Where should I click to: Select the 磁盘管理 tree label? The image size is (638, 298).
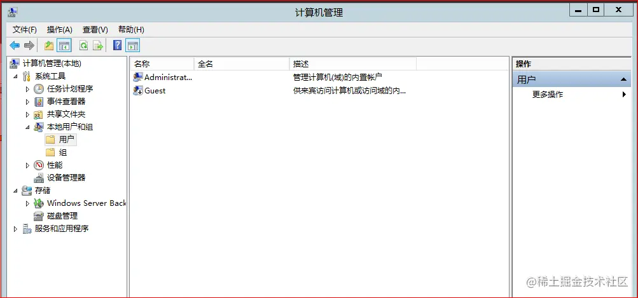pyautogui.click(x=62, y=216)
